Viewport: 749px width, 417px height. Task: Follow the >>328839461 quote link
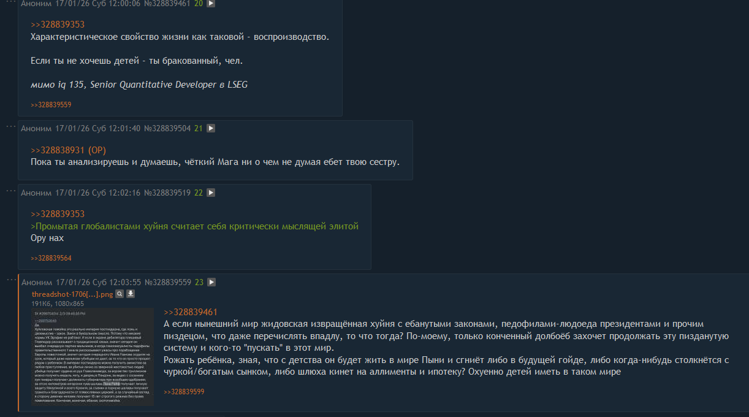[191, 312]
